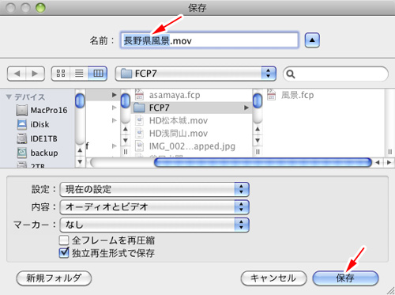Click the 新規フォルダ button

pos(54,278)
